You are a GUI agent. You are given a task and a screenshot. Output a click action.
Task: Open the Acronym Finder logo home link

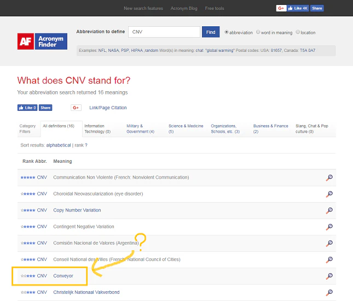42,42
